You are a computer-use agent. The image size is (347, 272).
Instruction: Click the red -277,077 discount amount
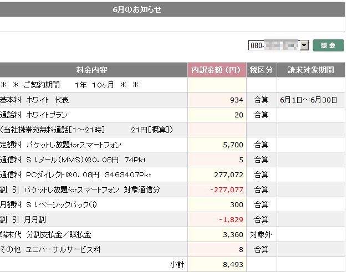pos(226,189)
